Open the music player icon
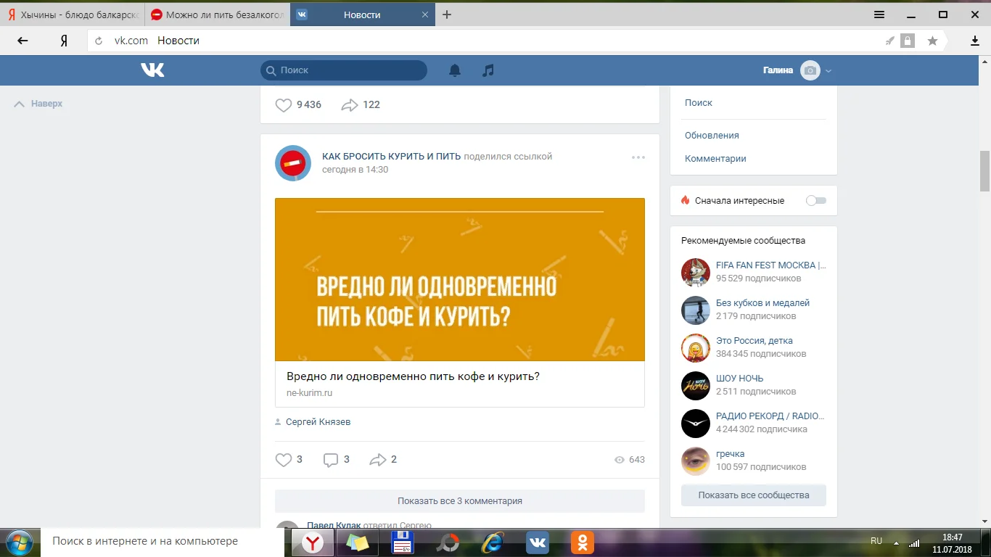The image size is (991, 557). coord(488,70)
